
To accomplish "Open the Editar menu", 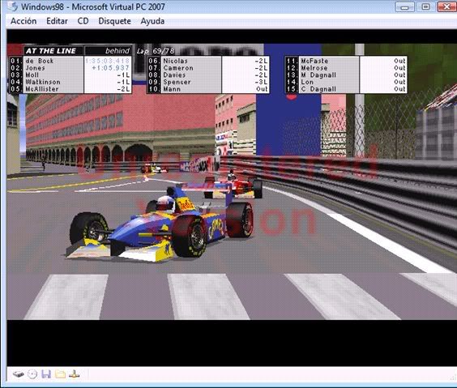I will pos(57,21).
